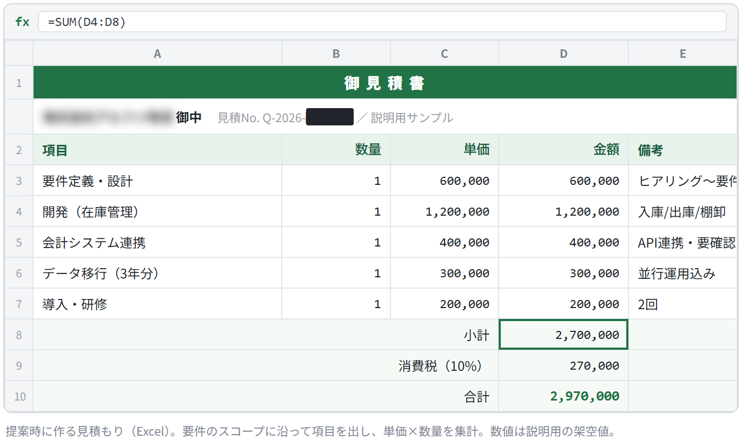Select the 項目 header cell
The height and width of the screenshot is (440, 742).
coord(157,150)
